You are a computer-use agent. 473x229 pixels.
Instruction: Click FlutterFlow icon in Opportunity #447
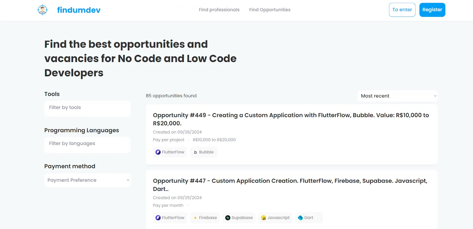(158, 218)
